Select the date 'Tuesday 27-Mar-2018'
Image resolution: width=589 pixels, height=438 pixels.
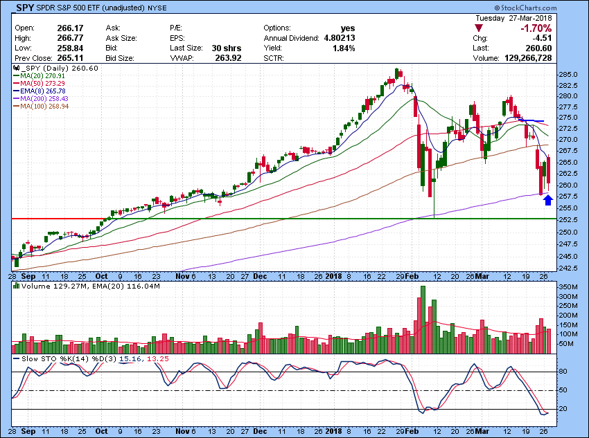coord(513,18)
